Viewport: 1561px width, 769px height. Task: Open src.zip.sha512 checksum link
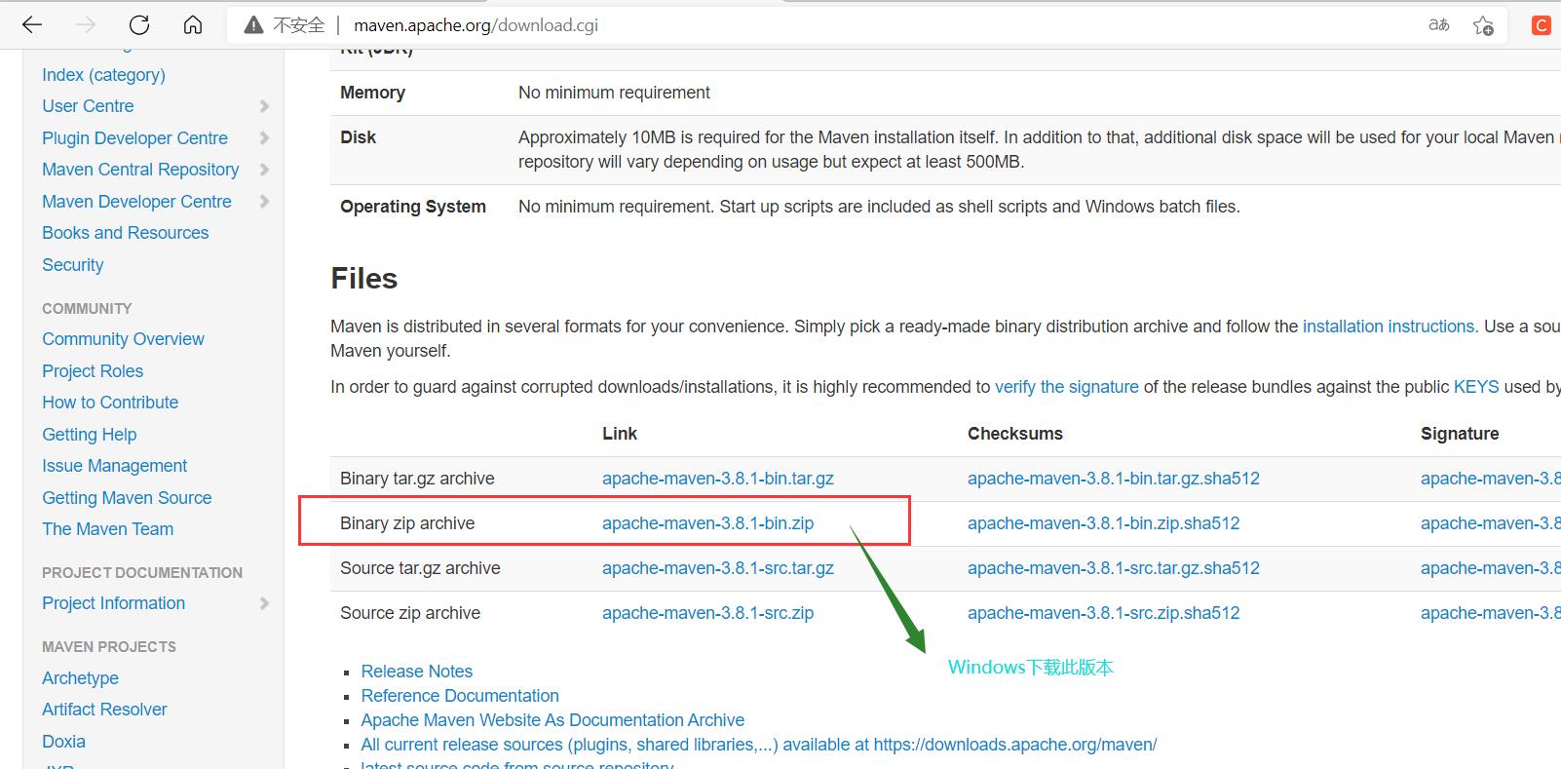[x=1103, y=613]
